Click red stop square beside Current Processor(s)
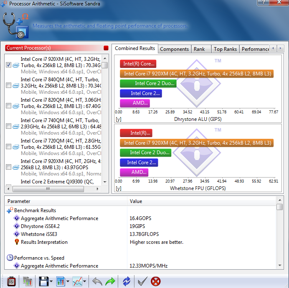Image resolution: width=289 pixels, height=288 pixels. coord(106,48)
